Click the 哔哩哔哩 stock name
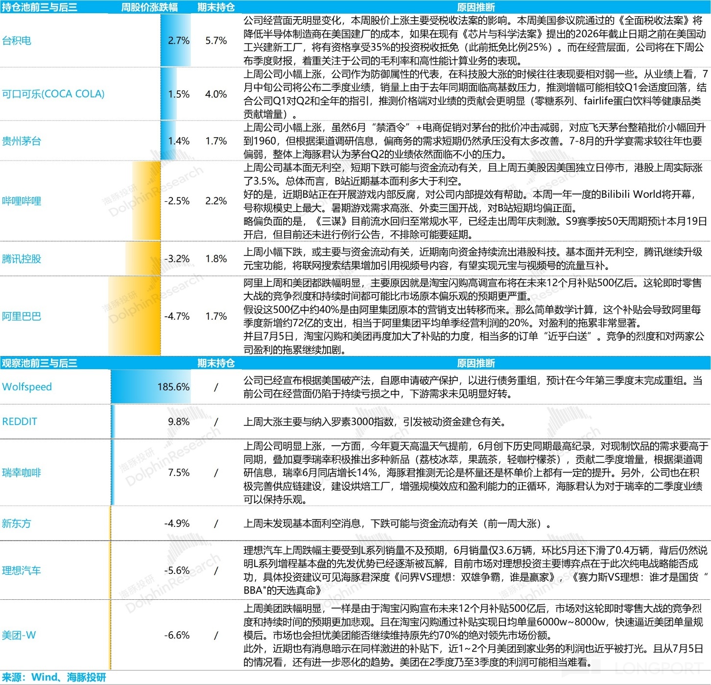Viewport: 711px width, 685px height. [22, 201]
